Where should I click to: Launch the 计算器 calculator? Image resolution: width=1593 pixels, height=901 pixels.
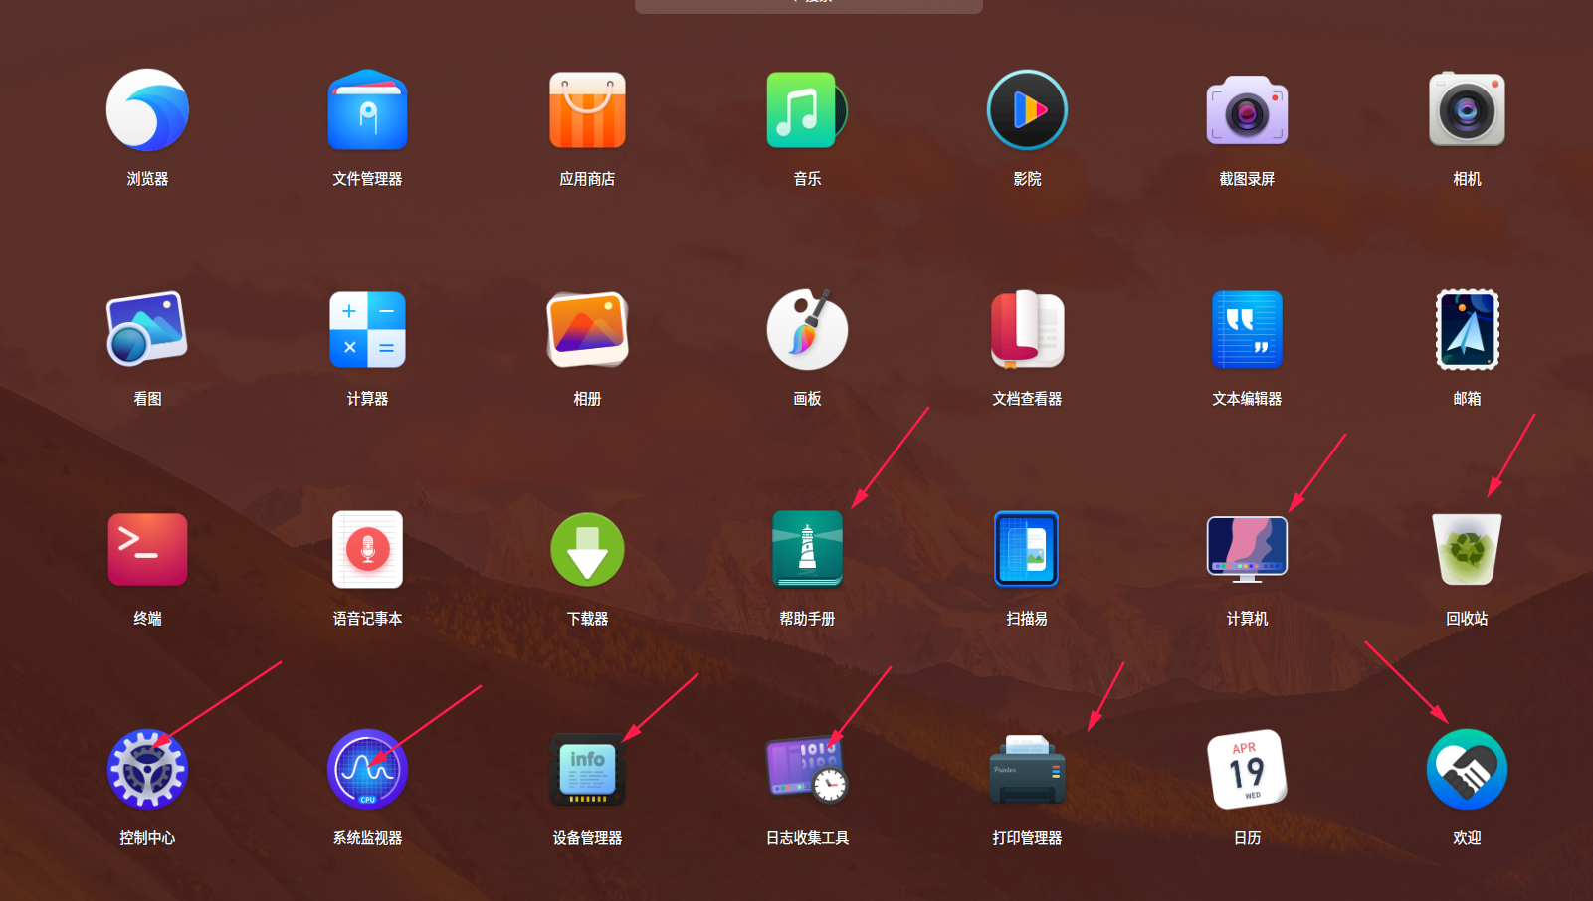pos(367,329)
